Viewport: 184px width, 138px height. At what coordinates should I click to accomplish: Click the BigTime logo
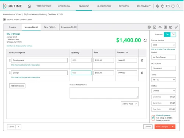(13, 6)
